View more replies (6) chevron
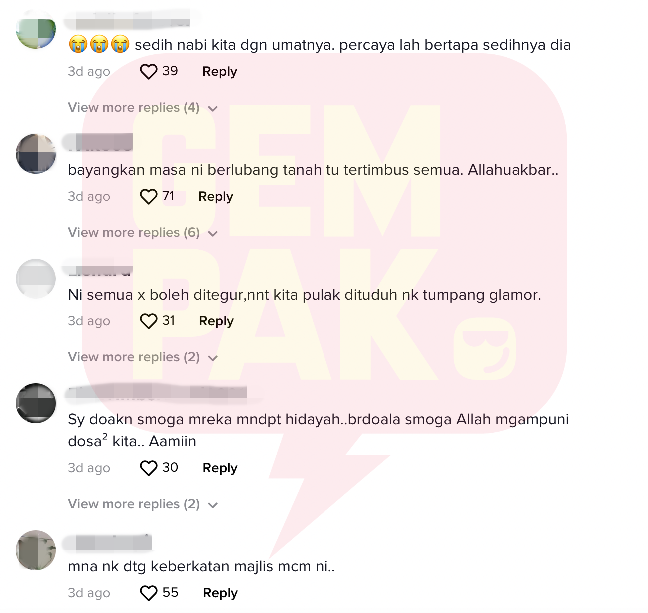Screen dimensions: 648x613 click(x=213, y=234)
